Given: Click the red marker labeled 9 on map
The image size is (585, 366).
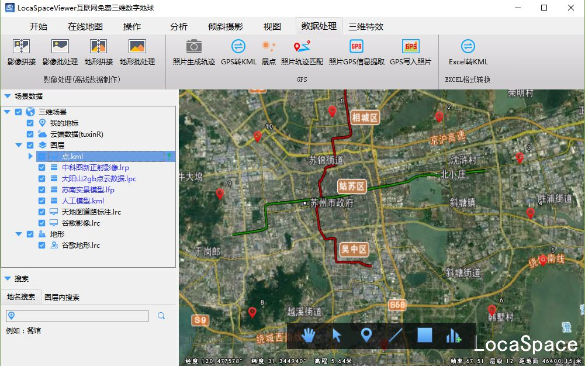Looking at the screenshot, I should (x=220, y=194).
